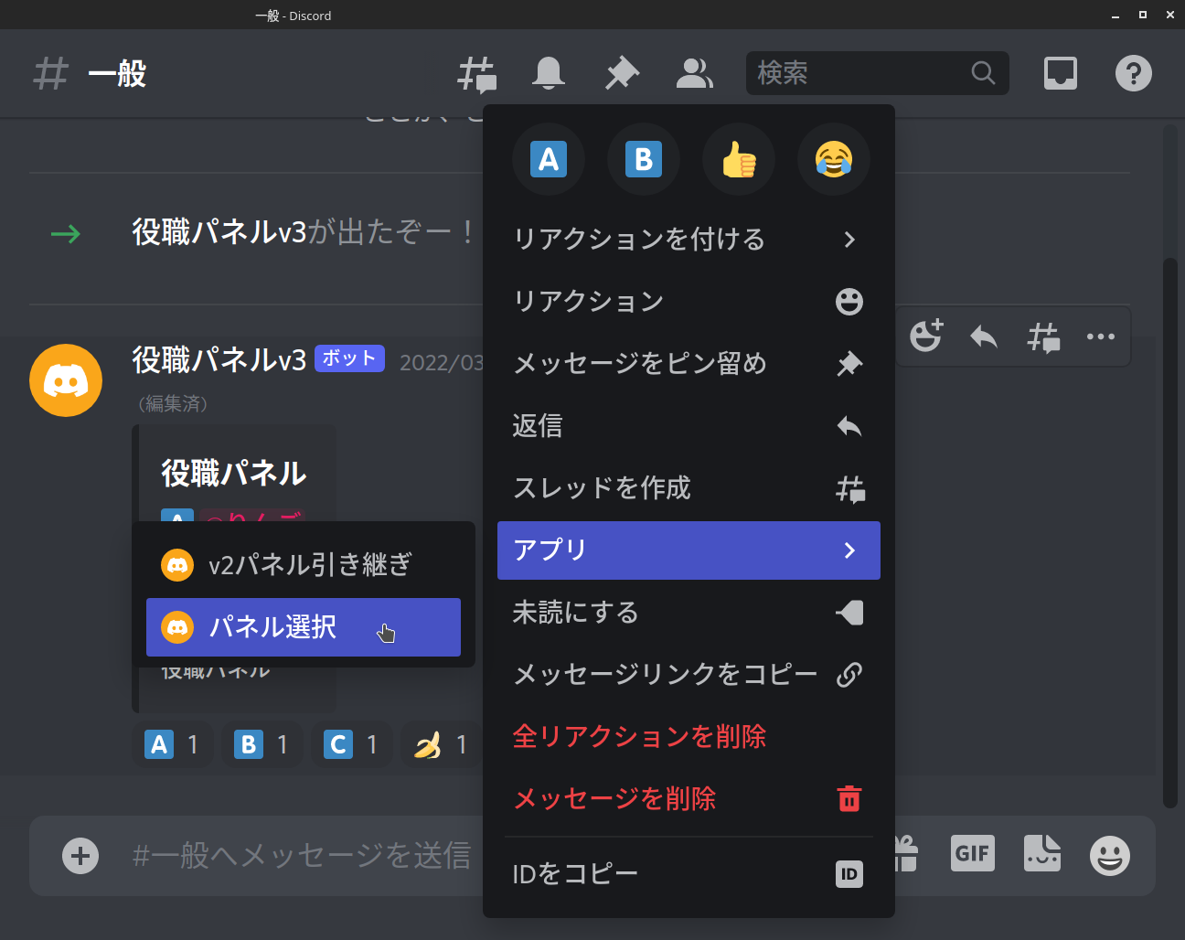Viewport: 1185px width, 940px height.
Task: Open notification settings bell icon
Action: [549, 73]
